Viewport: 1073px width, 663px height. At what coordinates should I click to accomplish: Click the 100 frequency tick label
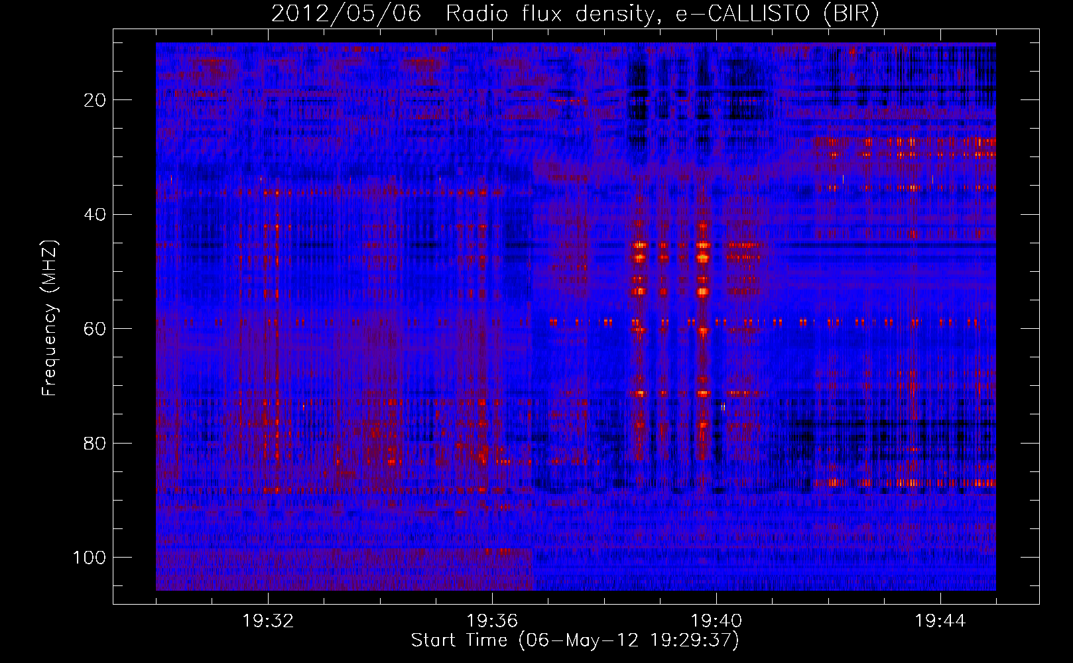coord(90,558)
